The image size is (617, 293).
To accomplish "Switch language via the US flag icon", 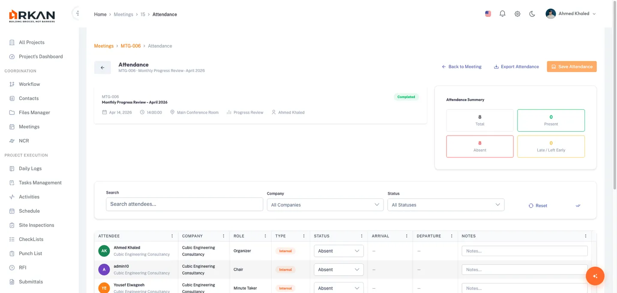I will coord(488,13).
